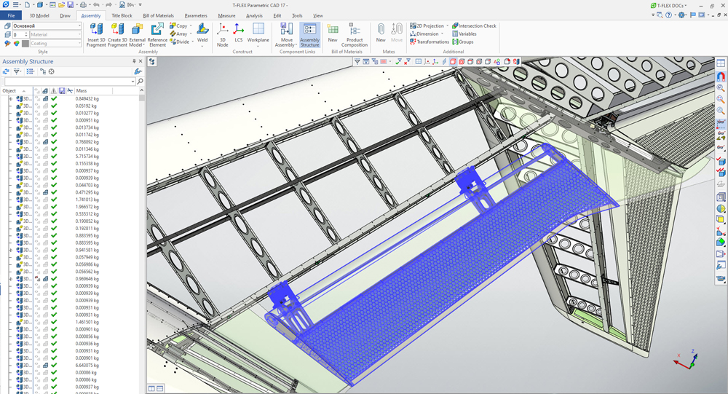Open the Product Composition tool
The height and width of the screenshot is (394, 728).
355,35
